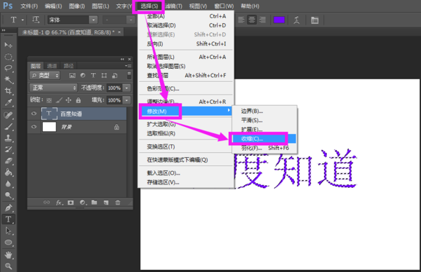Select the History Brush tool
The height and width of the screenshot is (272, 421).
[8, 149]
